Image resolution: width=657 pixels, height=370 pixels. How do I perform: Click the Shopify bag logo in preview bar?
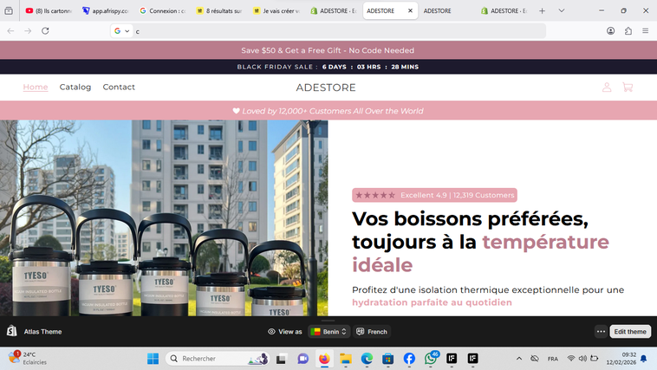tap(12, 331)
